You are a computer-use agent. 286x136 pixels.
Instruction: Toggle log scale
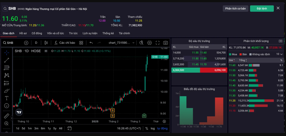153,128
